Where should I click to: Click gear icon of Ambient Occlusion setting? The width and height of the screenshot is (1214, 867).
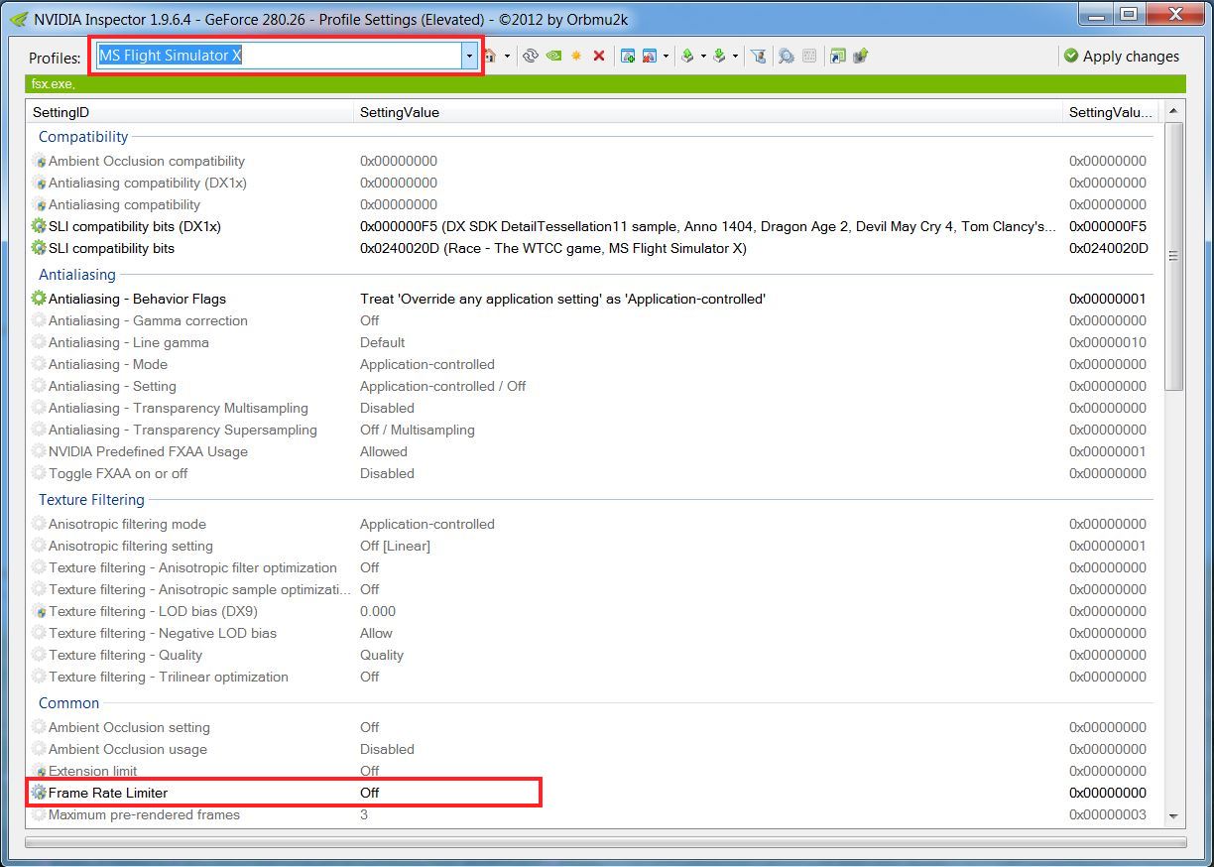coord(39,727)
